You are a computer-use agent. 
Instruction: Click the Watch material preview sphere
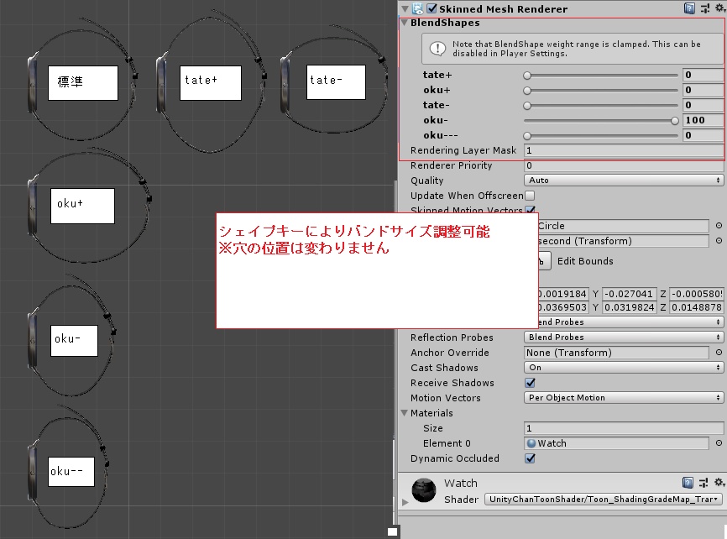[424, 490]
